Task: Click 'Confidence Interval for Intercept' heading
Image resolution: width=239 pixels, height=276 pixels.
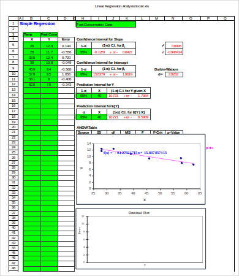Action: 102,63
